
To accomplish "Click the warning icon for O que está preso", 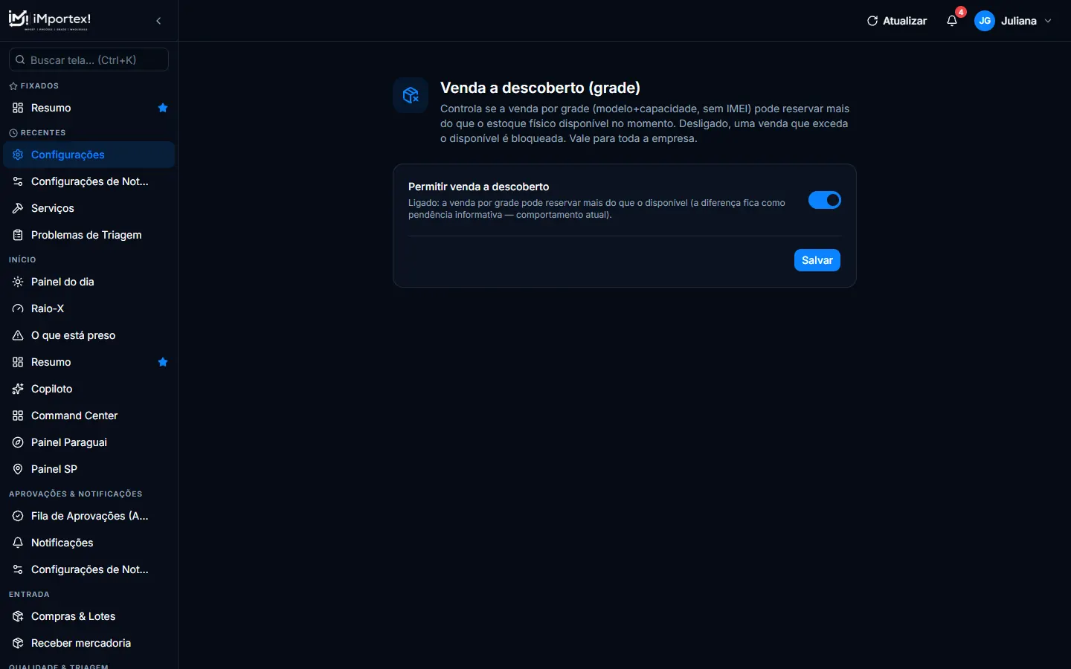I will tap(18, 335).
